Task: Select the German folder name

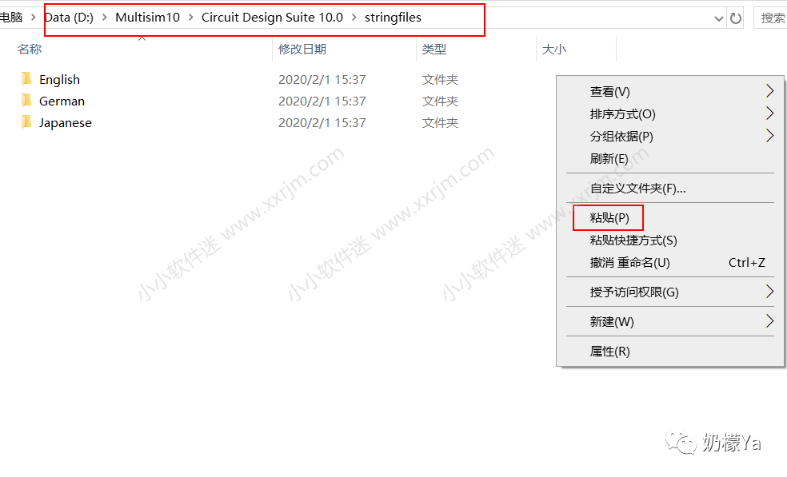Action: coord(62,101)
